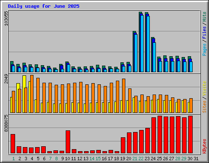Click the 2049 axis value
Image resolution: width=209 pixels, height=163 pixels.
click(x=6, y=79)
